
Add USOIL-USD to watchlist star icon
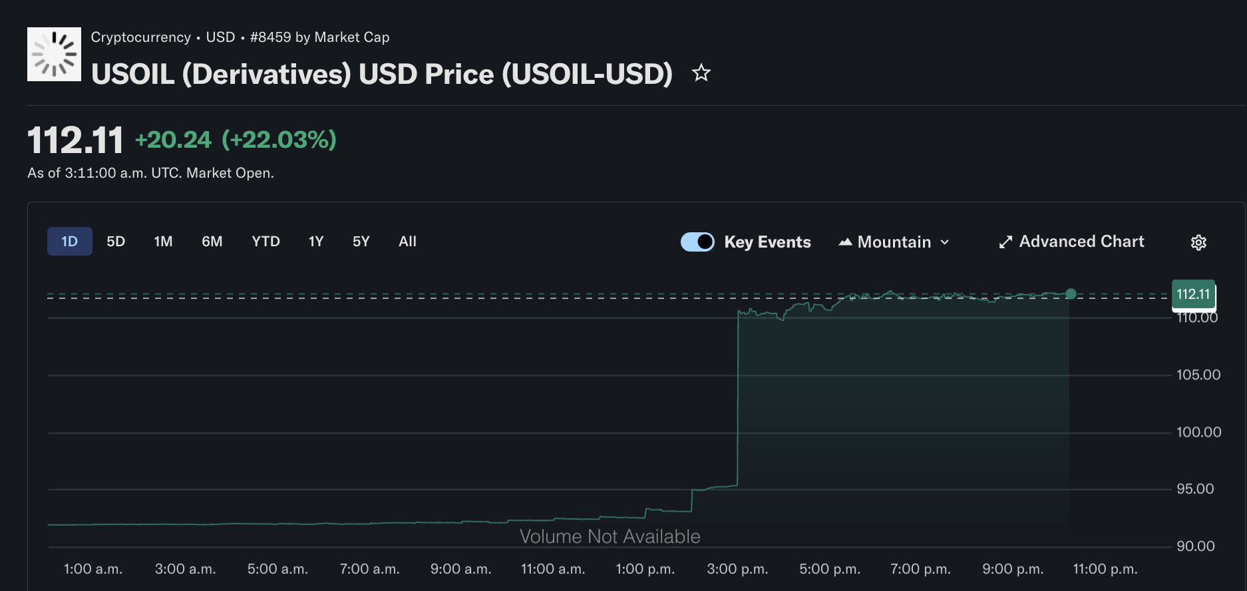701,73
